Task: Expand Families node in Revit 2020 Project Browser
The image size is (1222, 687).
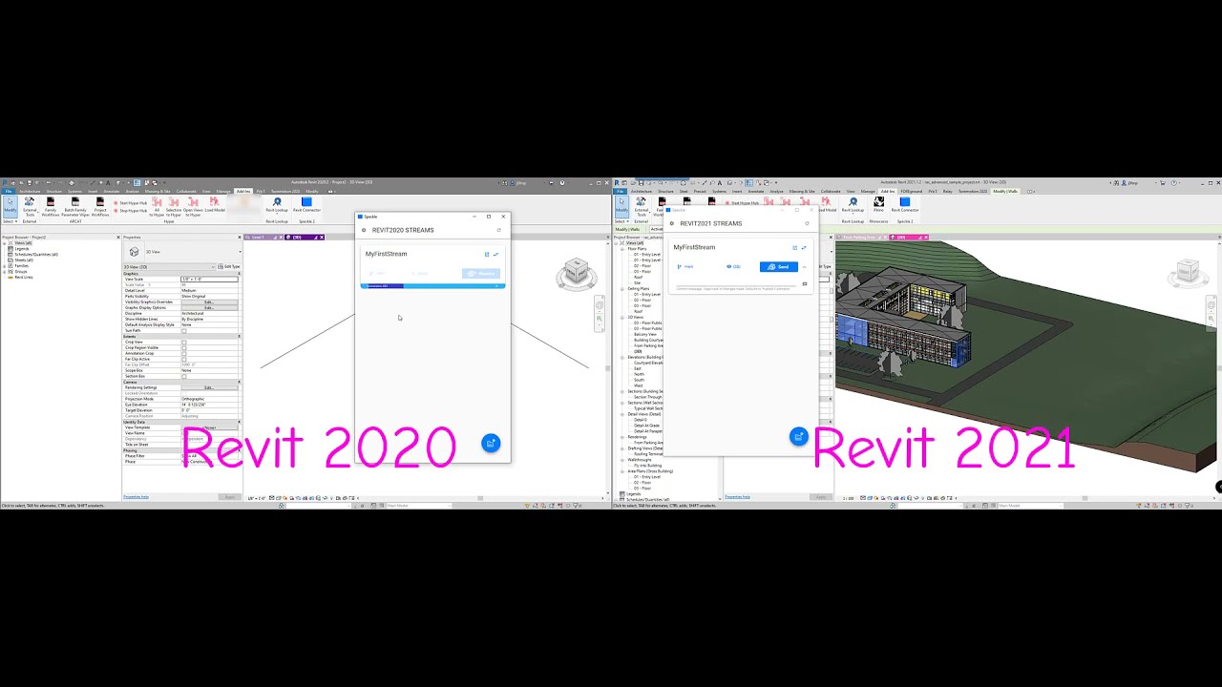Action: pos(5,266)
